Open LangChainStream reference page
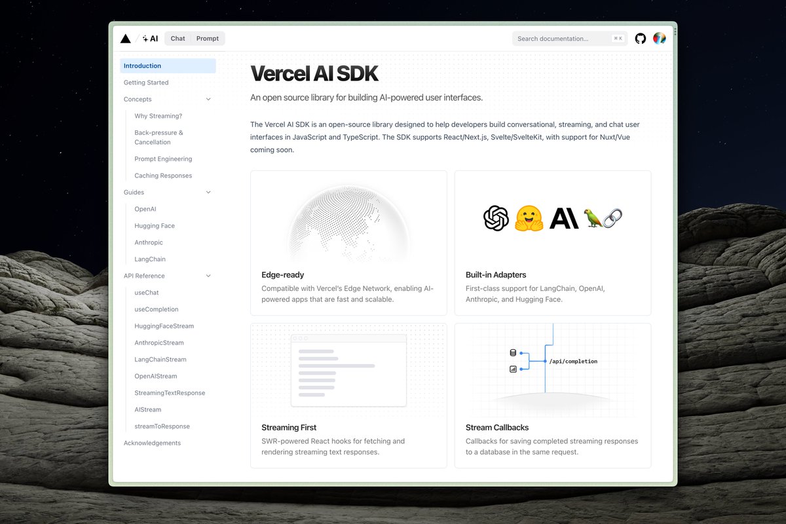The height and width of the screenshot is (524, 786). coord(160,360)
